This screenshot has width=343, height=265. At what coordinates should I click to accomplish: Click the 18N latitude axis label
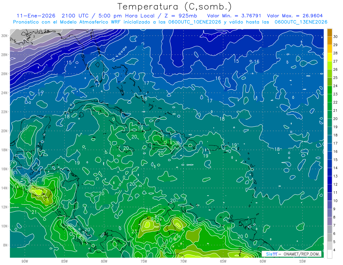(x=4, y=150)
